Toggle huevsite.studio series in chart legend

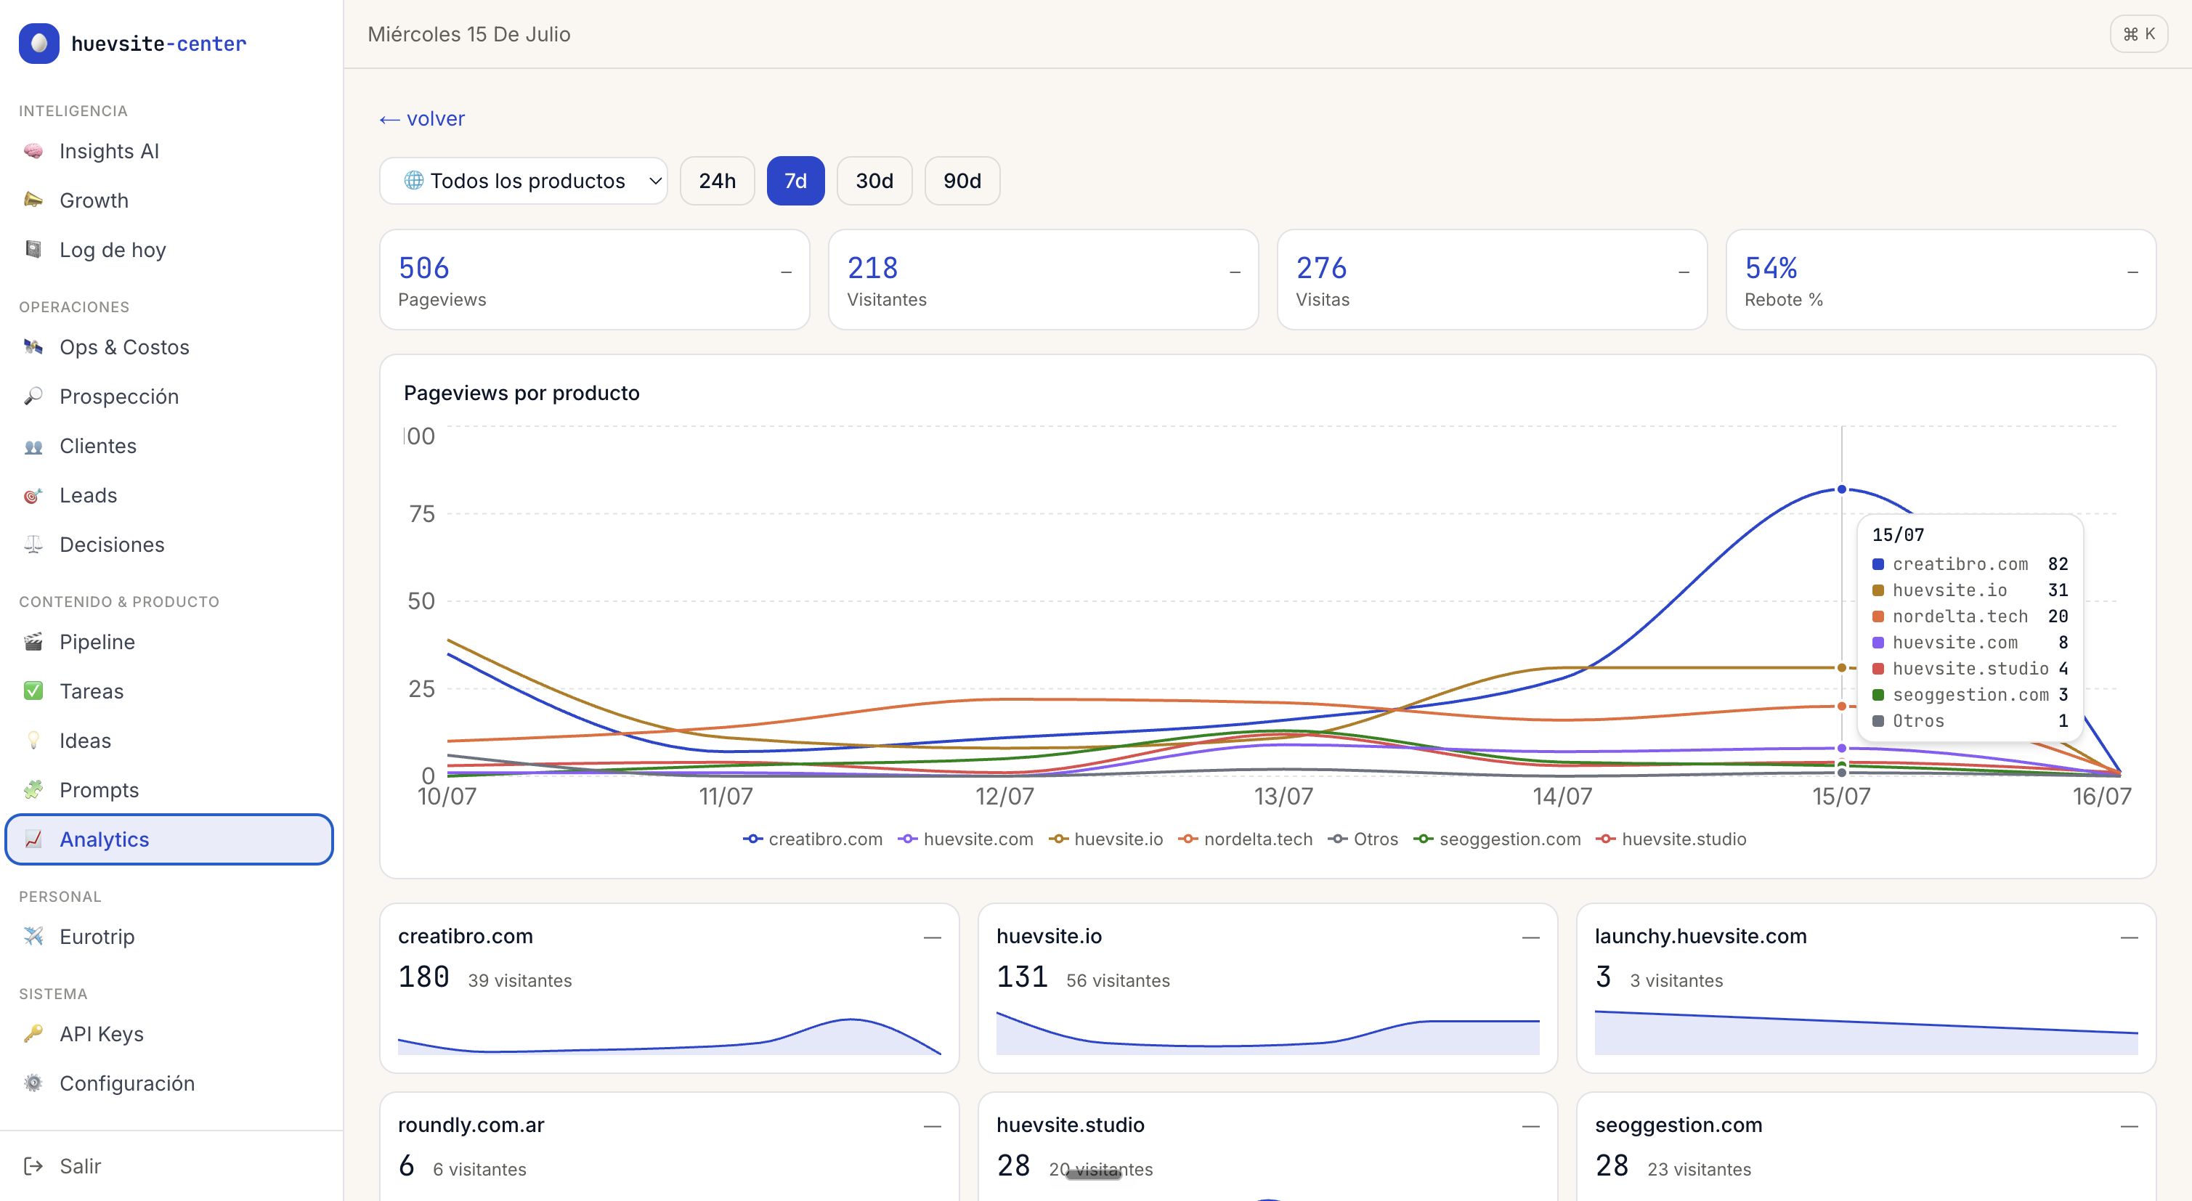(x=1671, y=839)
